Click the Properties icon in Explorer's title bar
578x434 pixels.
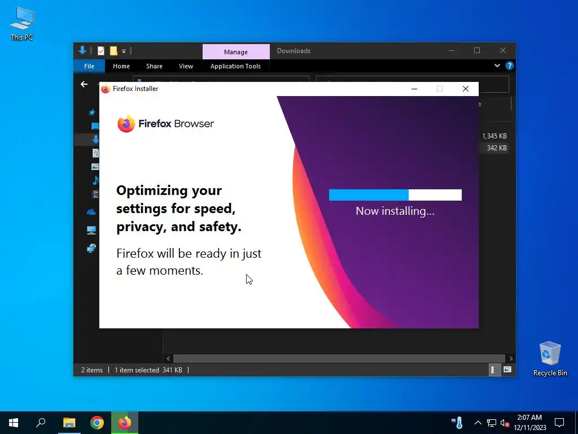pos(100,51)
